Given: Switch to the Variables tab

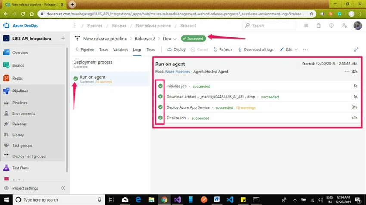Looking at the screenshot, I should click(x=121, y=49).
